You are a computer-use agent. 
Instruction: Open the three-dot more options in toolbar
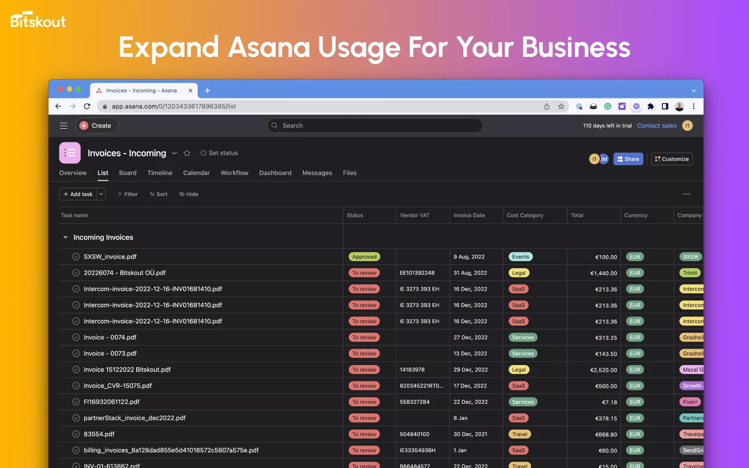click(x=686, y=194)
